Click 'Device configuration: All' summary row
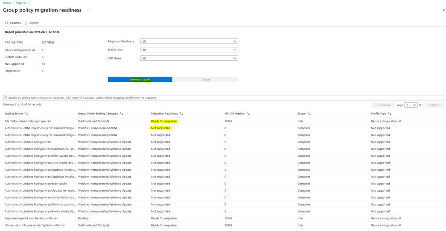Viewport: 446px width, 231px height. click(x=41, y=50)
